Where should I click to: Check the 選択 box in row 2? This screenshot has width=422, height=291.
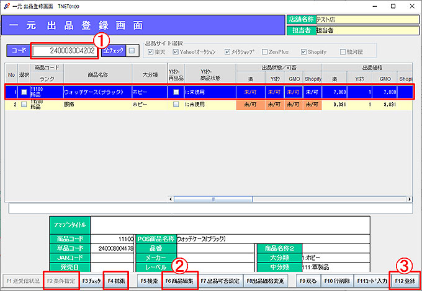pyautogui.click(x=24, y=105)
